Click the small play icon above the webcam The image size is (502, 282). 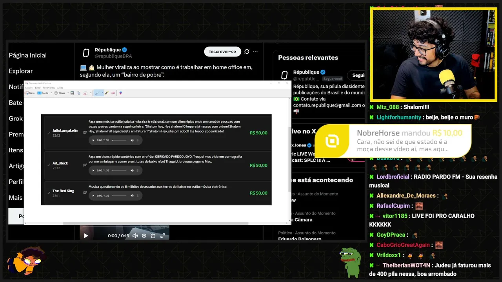[423, 13]
